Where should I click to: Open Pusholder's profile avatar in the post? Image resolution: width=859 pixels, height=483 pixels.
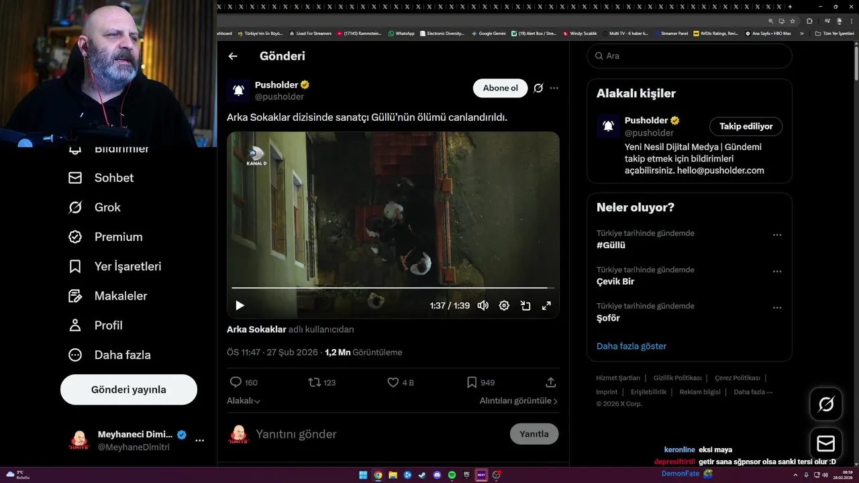tap(238, 91)
